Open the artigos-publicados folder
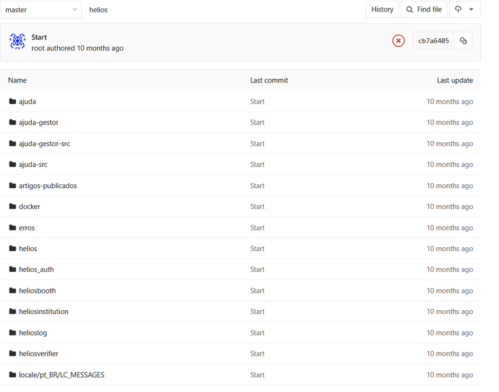This screenshot has width=499, height=392. 47,186
